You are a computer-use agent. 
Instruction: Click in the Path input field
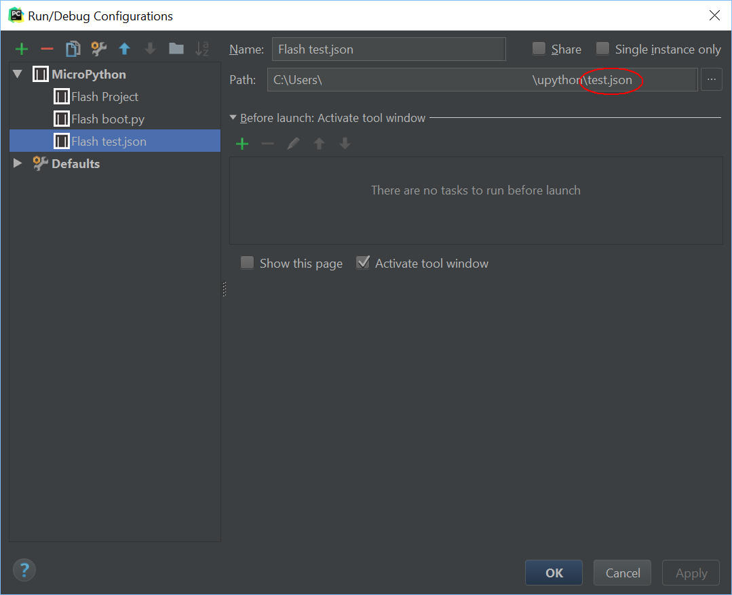[482, 80]
